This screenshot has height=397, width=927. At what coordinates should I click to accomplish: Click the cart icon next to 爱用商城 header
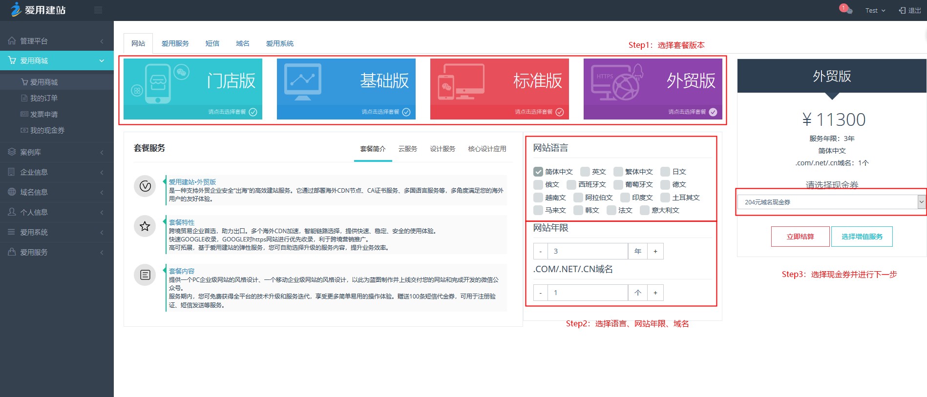click(12, 60)
